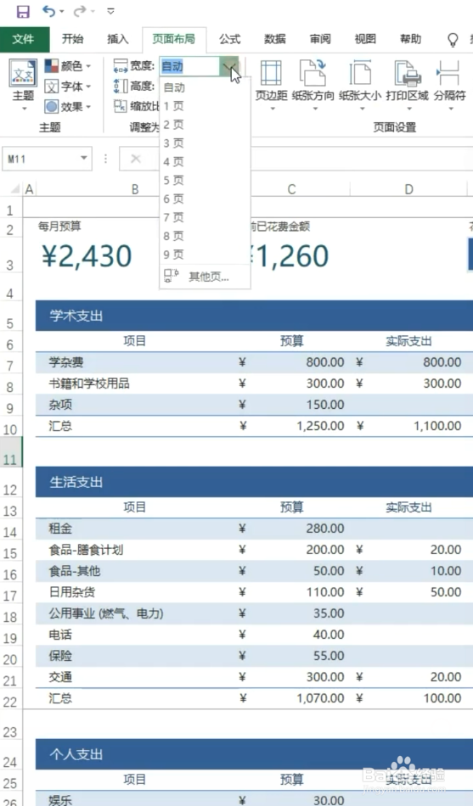Open the 页边距 margins menu
Viewport: 473px width, 806px height.
(x=271, y=86)
